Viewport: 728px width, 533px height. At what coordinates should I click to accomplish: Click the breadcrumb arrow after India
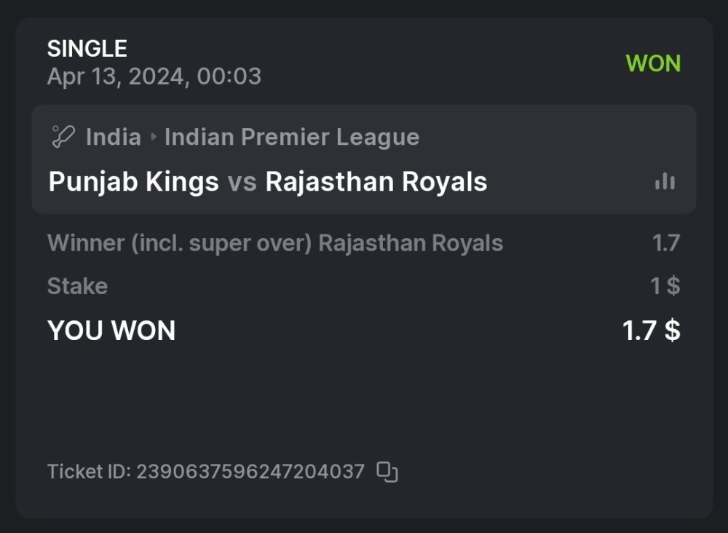(153, 137)
